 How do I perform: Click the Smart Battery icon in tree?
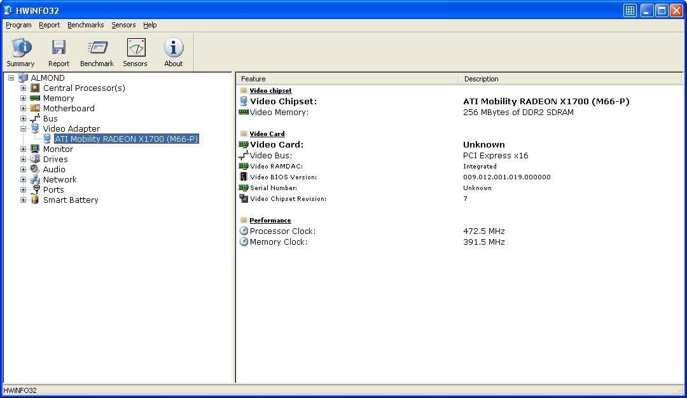(x=35, y=200)
